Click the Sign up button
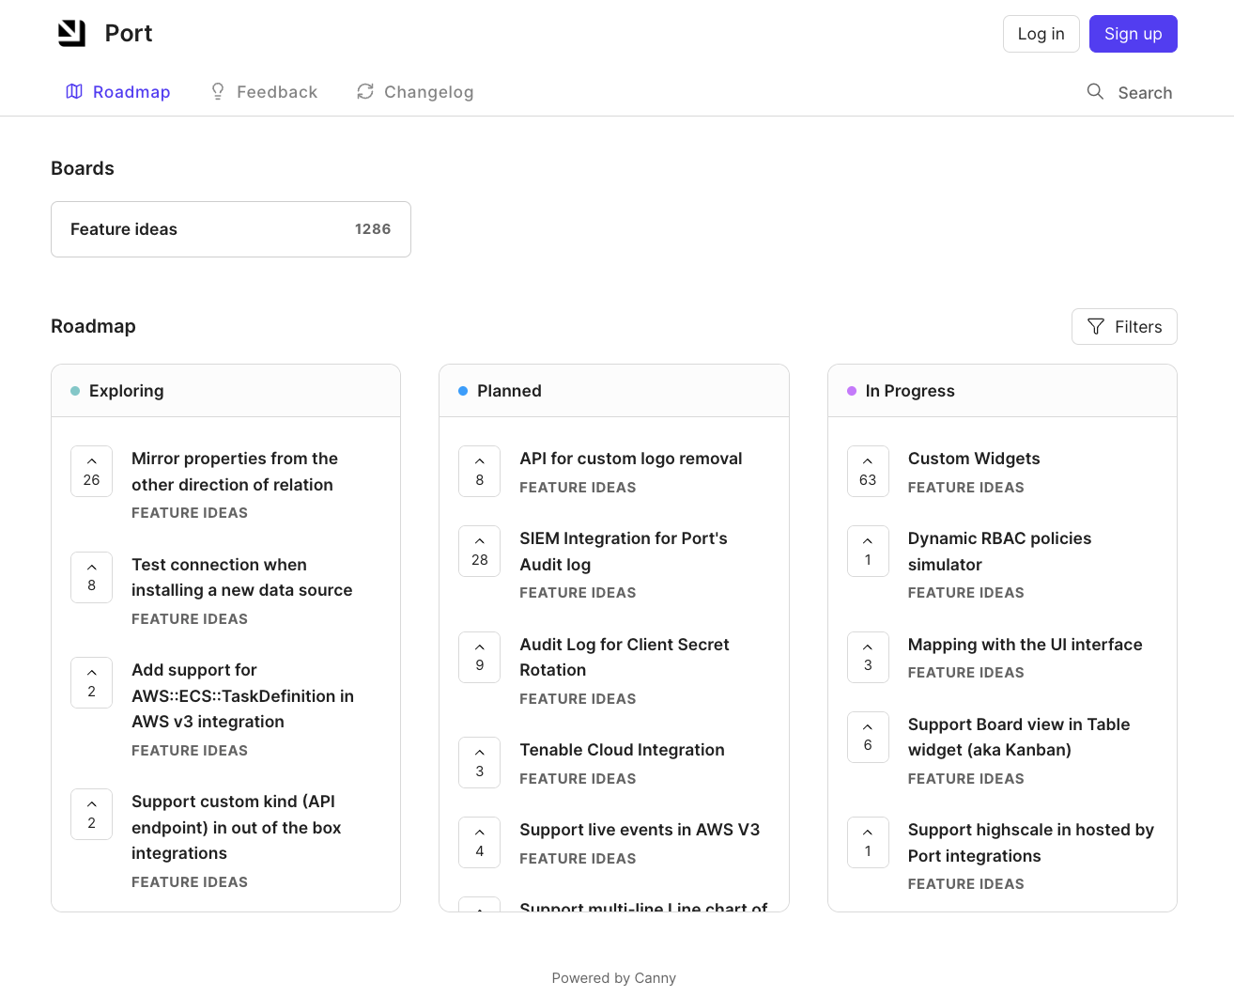 [x=1133, y=34]
